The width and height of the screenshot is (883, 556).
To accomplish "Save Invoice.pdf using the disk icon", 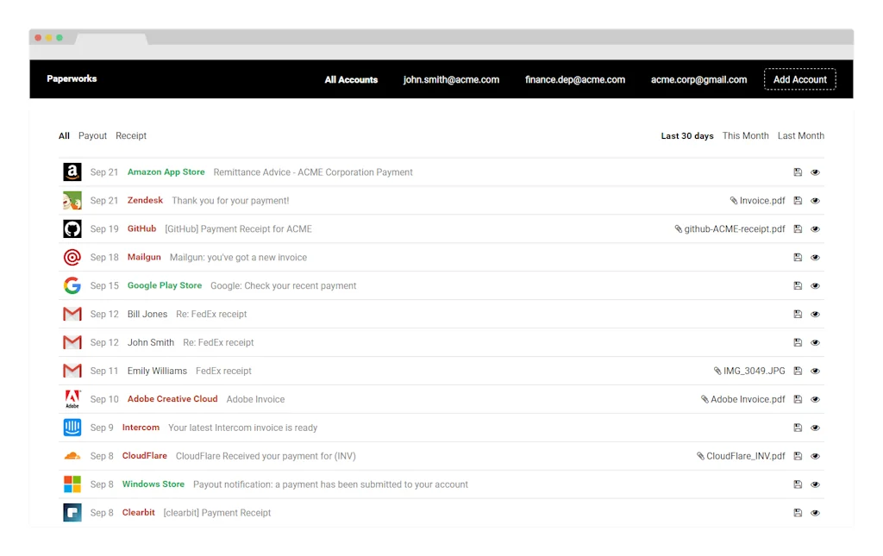I will point(798,200).
